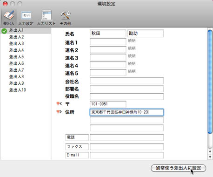213x177 pixels.
Task: Open the 差出人 sender preferences pane
Action: click(x=9, y=18)
